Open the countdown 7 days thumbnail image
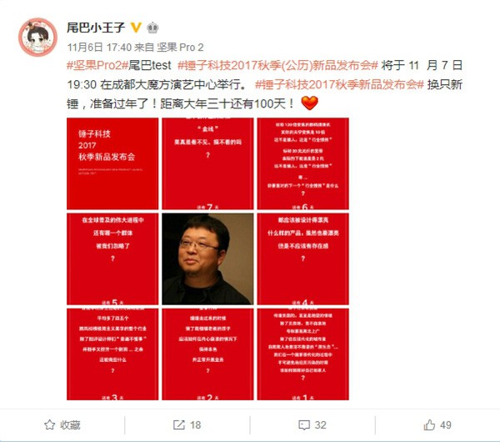 [x=207, y=163]
